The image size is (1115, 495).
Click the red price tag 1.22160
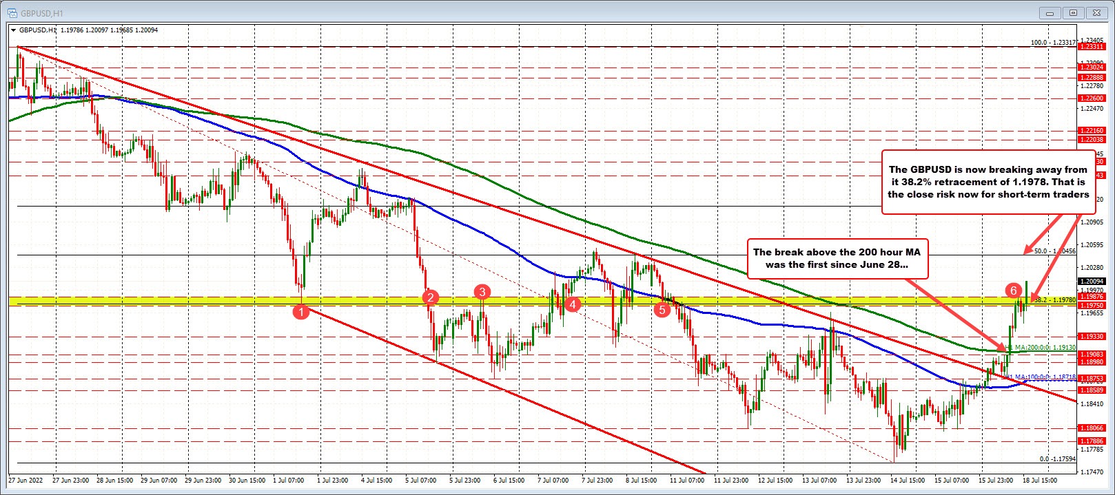[x=1092, y=130]
